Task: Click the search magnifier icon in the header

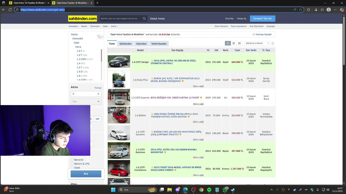Action: (x=144, y=19)
